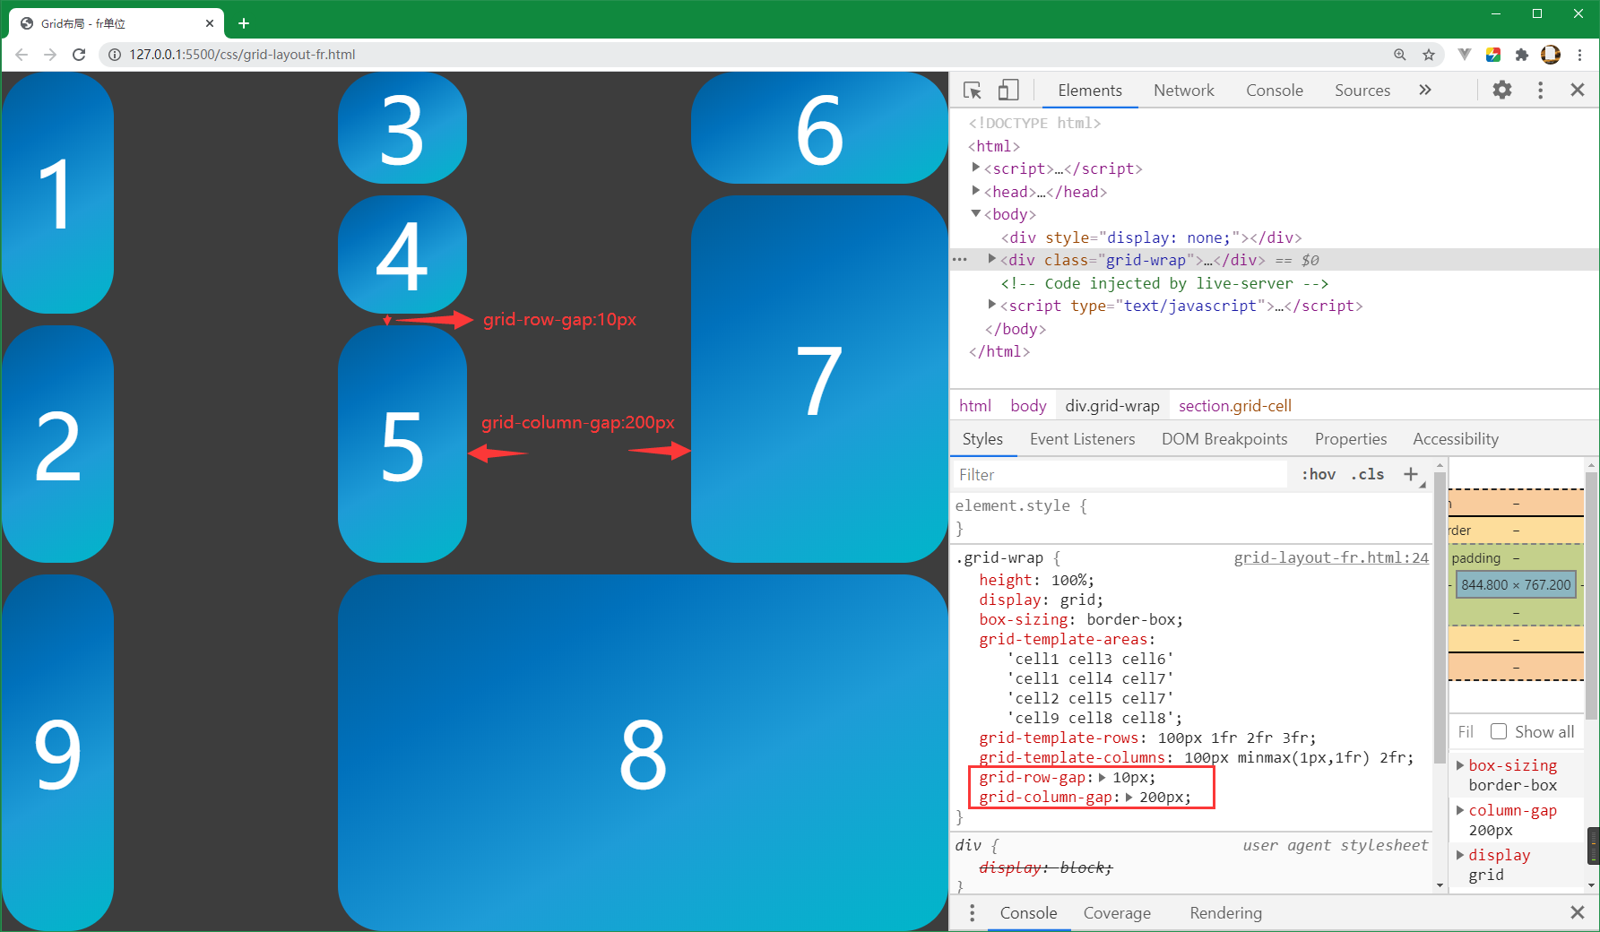This screenshot has height=932, width=1600.
Task: Open the DOM Breakpoints pane
Action: point(1224,439)
